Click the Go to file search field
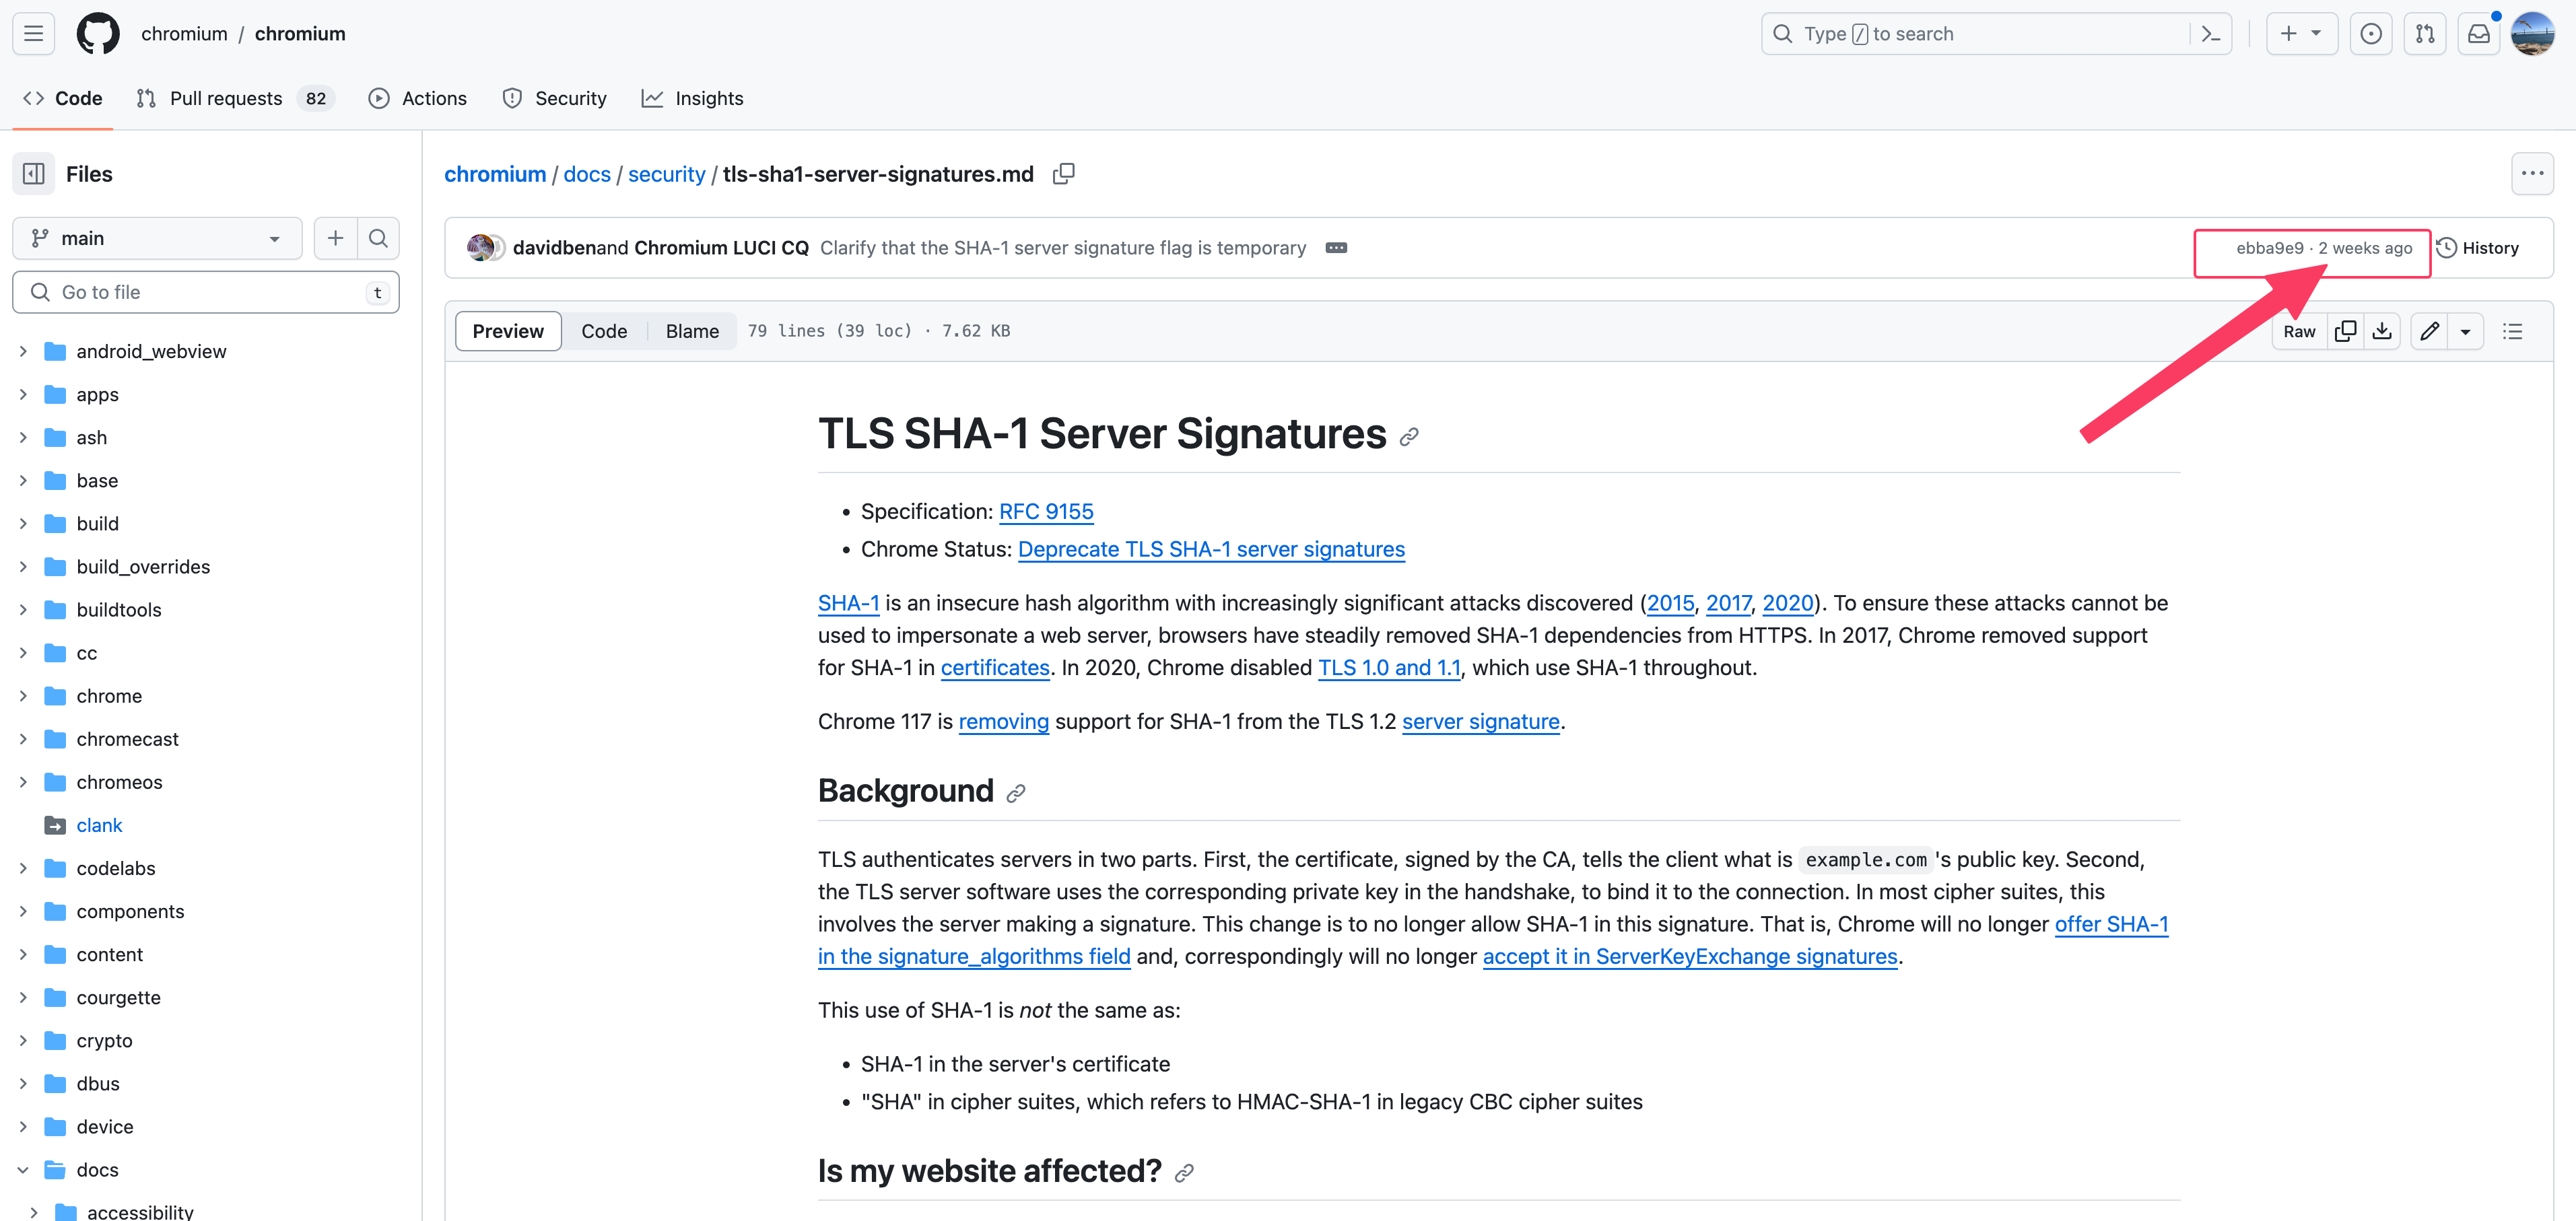The width and height of the screenshot is (2576, 1221). click(205, 291)
